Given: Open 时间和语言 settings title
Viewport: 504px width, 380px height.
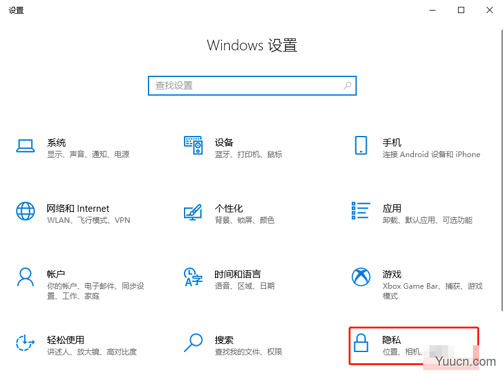Looking at the screenshot, I should 238,274.
